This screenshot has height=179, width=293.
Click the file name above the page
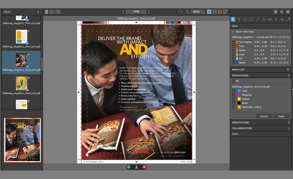click(136, 18)
